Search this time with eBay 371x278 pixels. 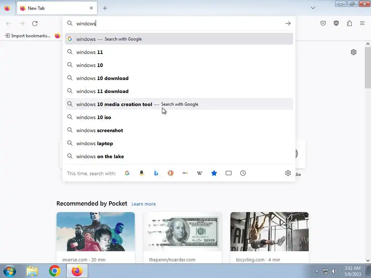(x=185, y=173)
